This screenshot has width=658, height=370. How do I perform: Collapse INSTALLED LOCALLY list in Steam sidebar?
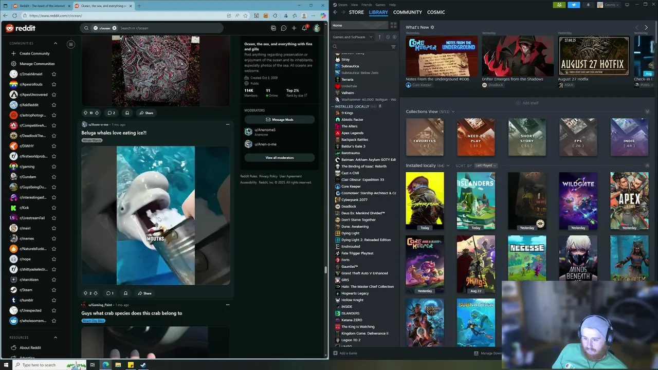[334, 106]
